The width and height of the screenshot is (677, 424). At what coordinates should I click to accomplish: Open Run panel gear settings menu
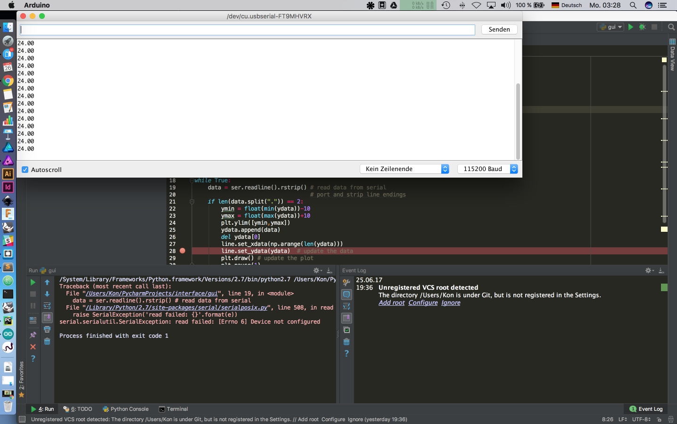317,270
